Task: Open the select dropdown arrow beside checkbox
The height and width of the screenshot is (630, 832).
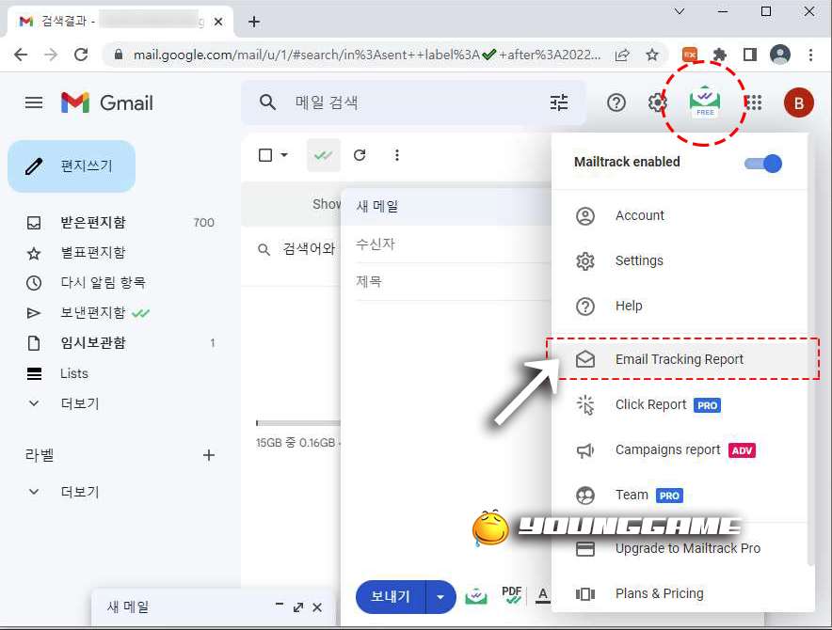Action: click(284, 155)
